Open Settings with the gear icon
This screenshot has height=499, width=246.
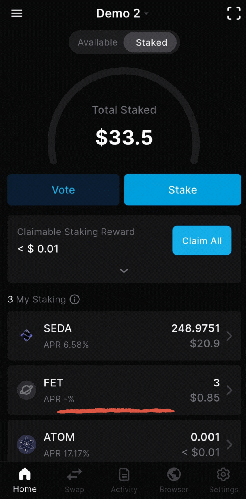(223, 480)
